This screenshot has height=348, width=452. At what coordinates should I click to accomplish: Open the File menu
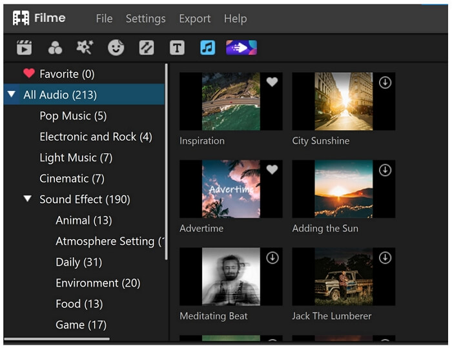pos(104,19)
